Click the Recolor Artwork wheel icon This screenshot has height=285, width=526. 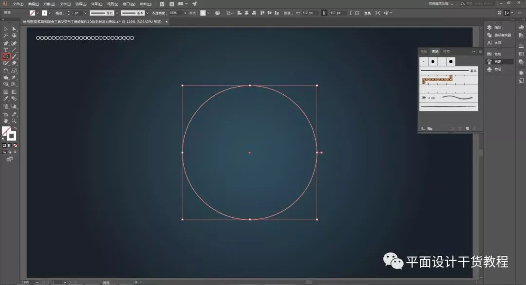218,13
